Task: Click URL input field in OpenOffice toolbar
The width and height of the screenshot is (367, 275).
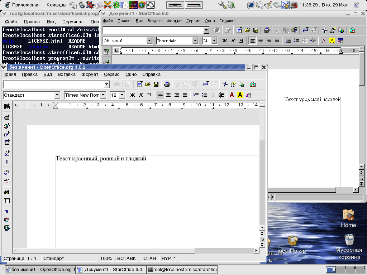Action: click(x=54, y=84)
